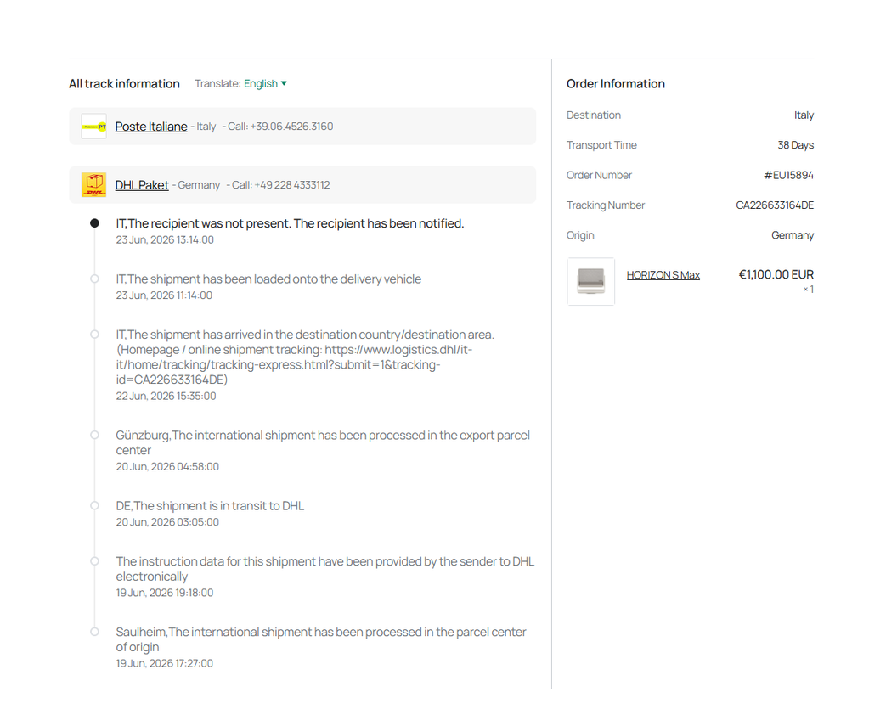Click the timestamp 20 Jun, 2026 04:58:00
This screenshot has width=869, height=709.
pos(167,466)
